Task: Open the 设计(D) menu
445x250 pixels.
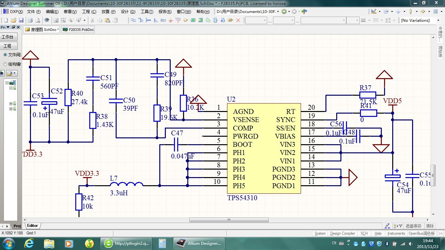Action: tap(128, 12)
